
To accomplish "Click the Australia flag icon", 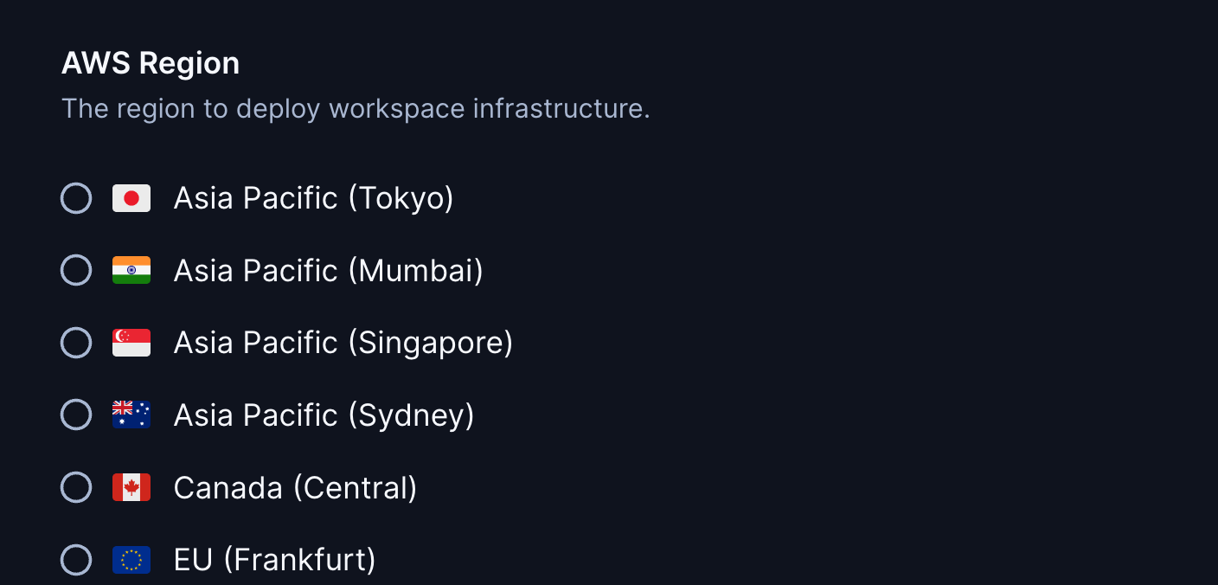I will coord(131,415).
